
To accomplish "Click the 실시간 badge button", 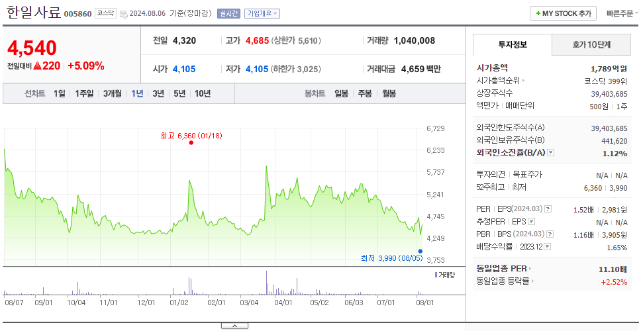I will pos(229,13).
